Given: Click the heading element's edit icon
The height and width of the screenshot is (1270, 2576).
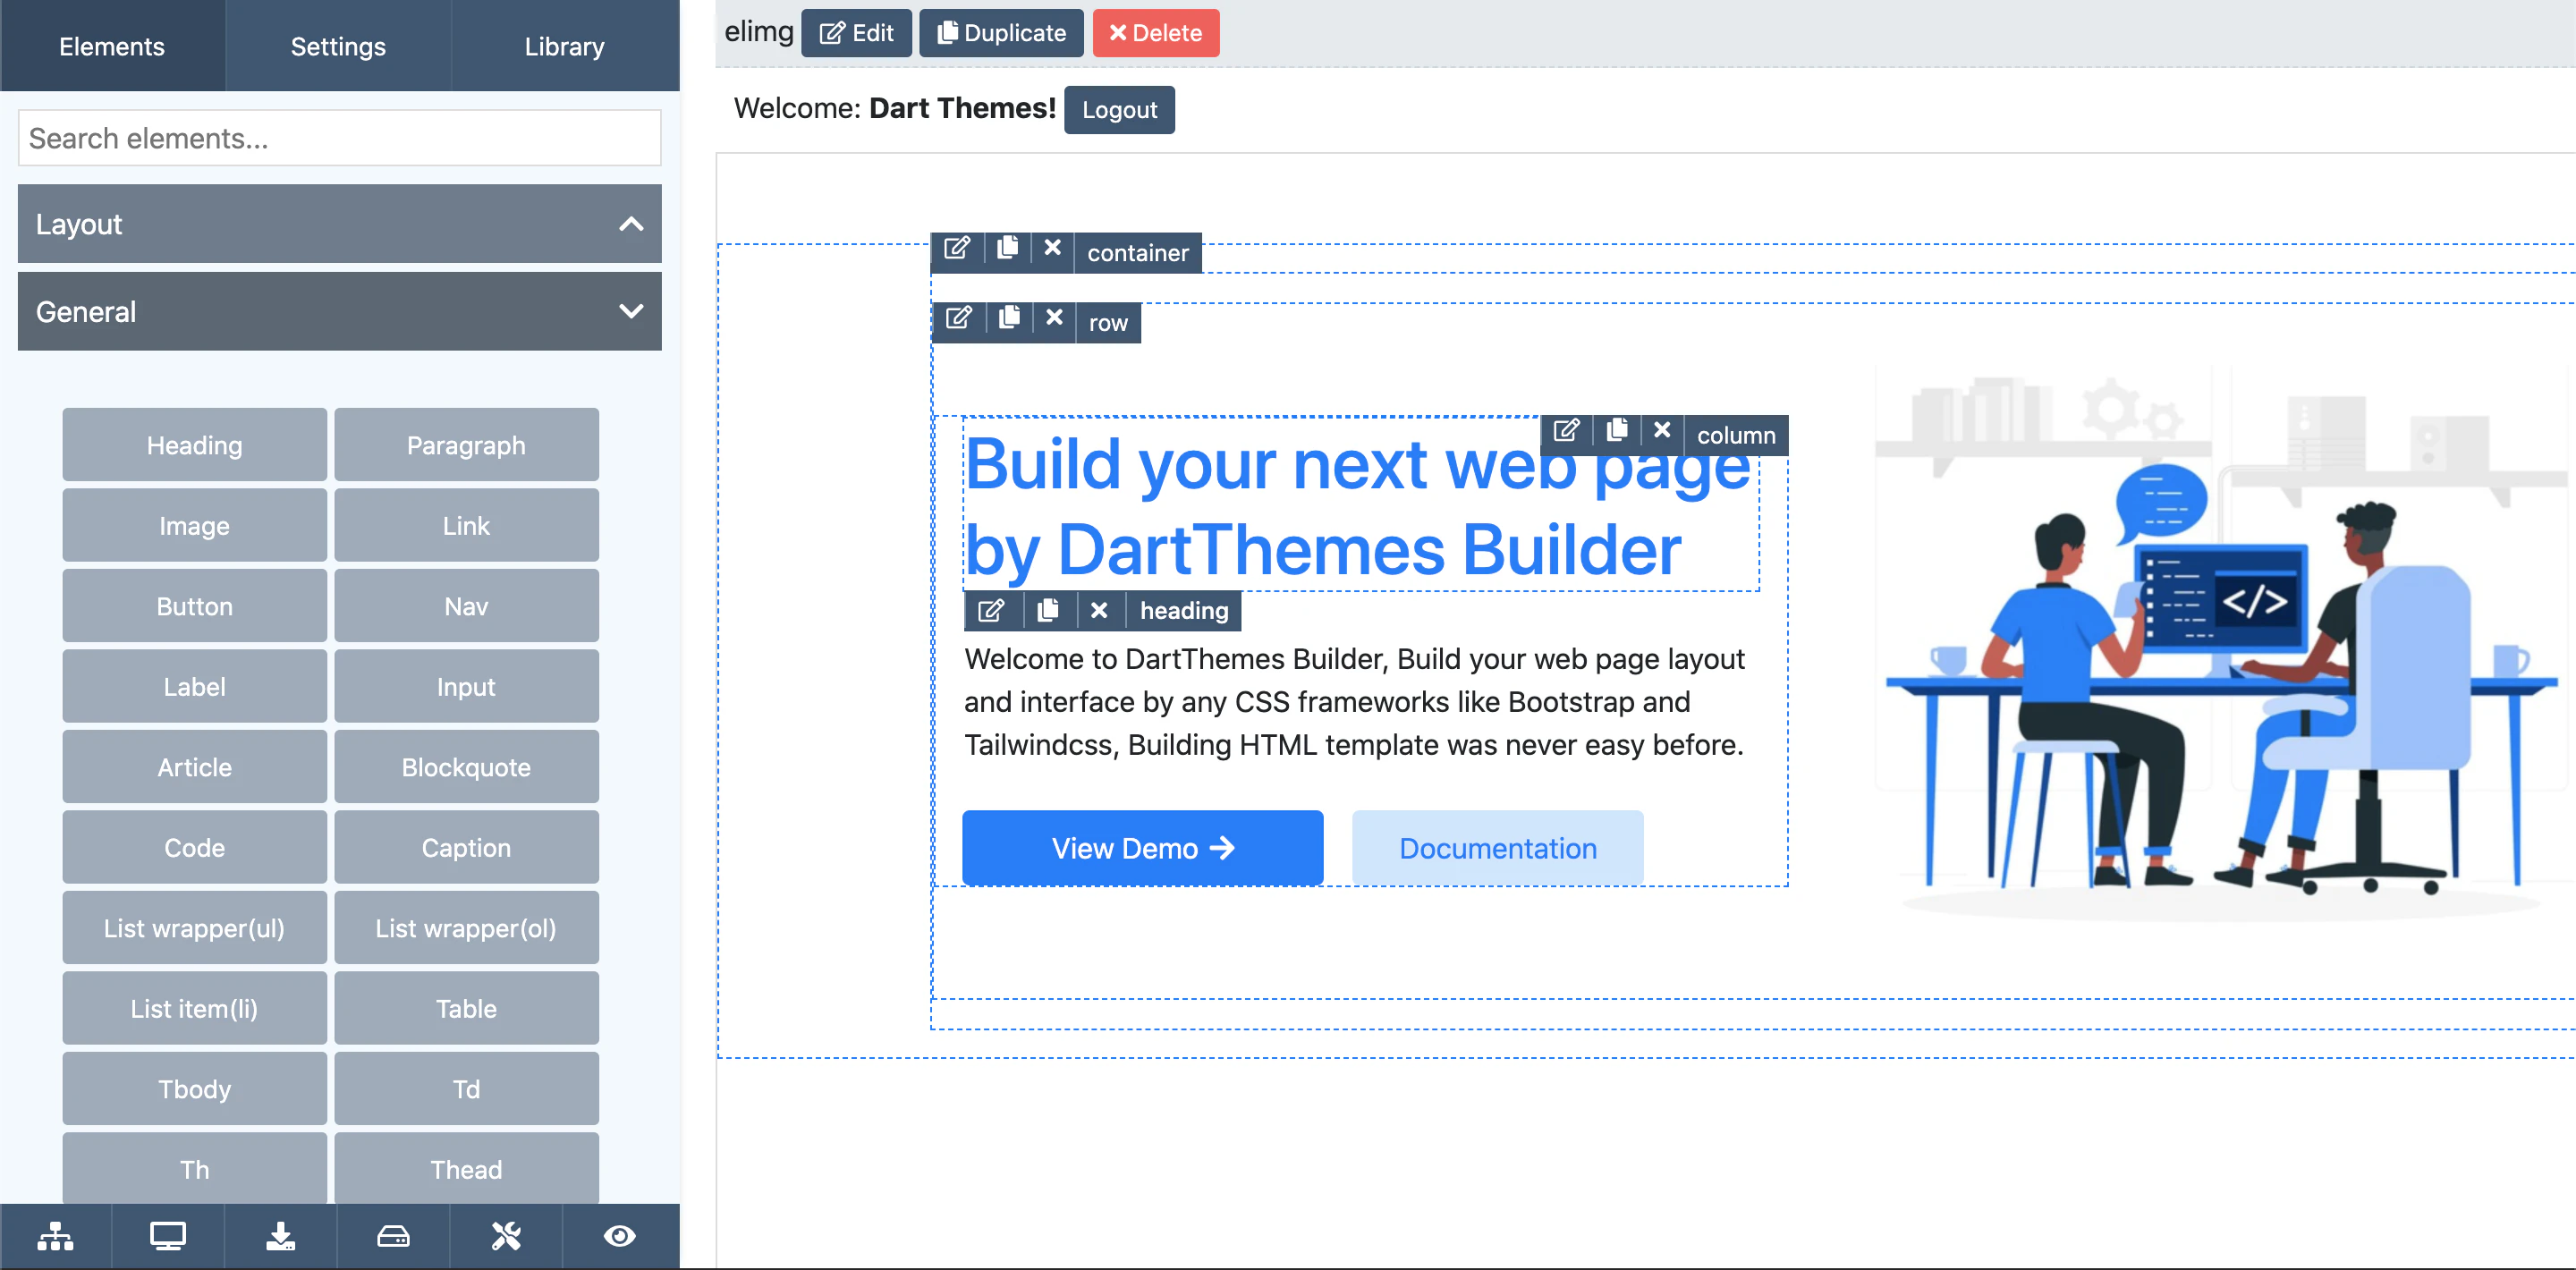Looking at the screenshot, I should tap(991, 610).
